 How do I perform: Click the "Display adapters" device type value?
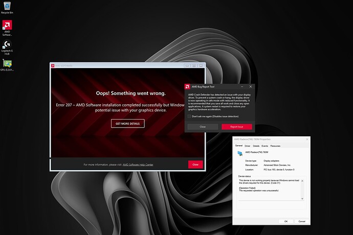[271, 161]
